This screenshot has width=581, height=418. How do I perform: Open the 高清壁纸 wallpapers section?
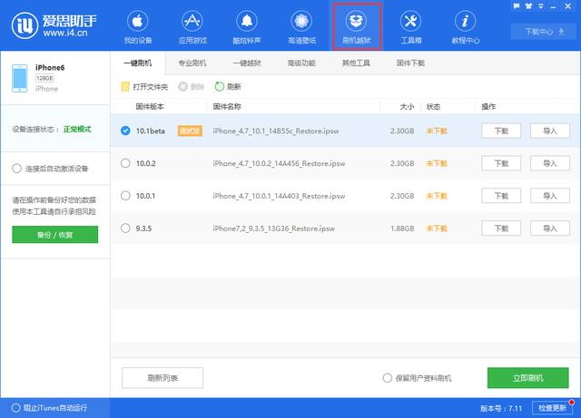tap(301, 27)
